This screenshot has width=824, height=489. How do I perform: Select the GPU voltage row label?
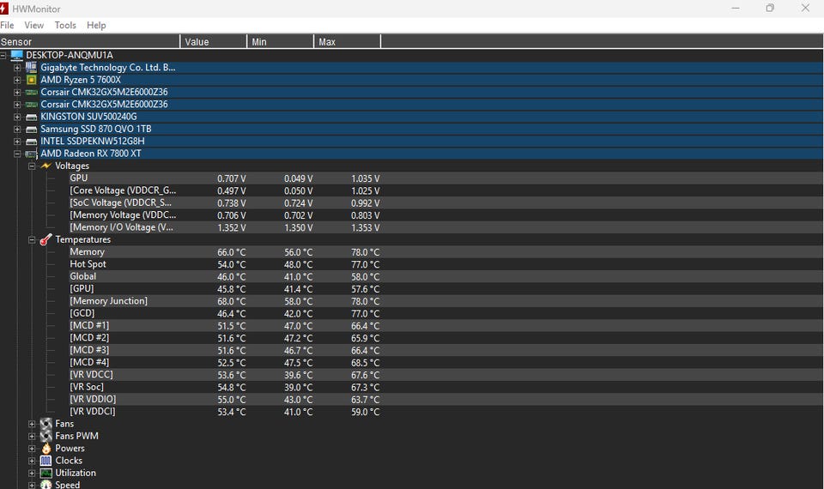79,178
